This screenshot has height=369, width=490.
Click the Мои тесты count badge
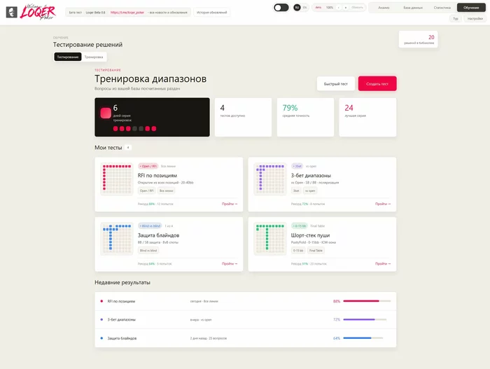128,147
